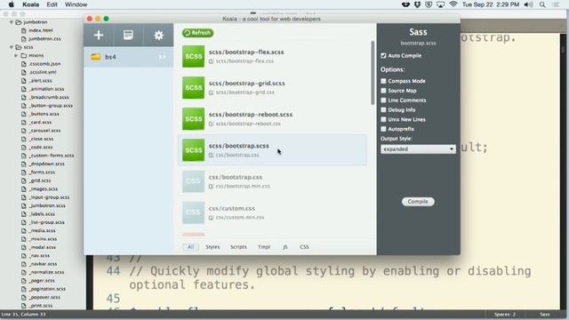Click CSS icon for css/custom.css

[x=193, y=212]
